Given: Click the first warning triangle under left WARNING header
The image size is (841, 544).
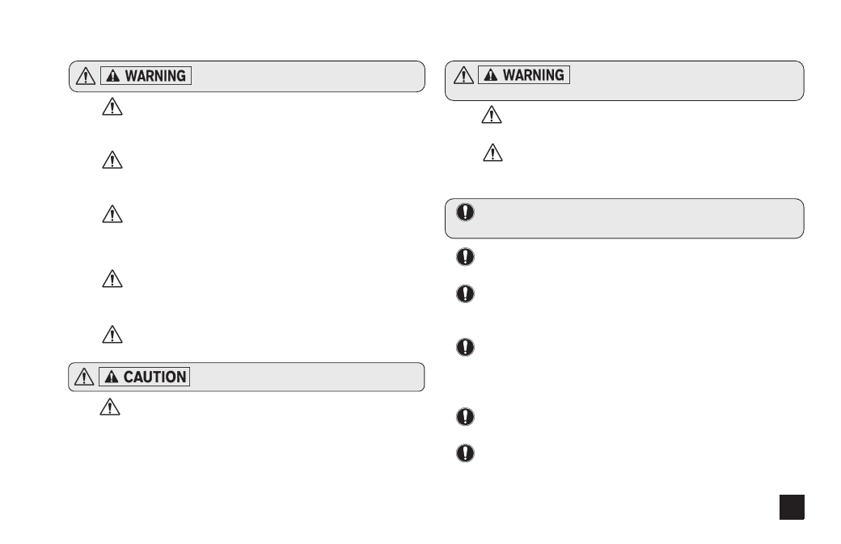Looking at the screenshot, I should coord(112,107).
